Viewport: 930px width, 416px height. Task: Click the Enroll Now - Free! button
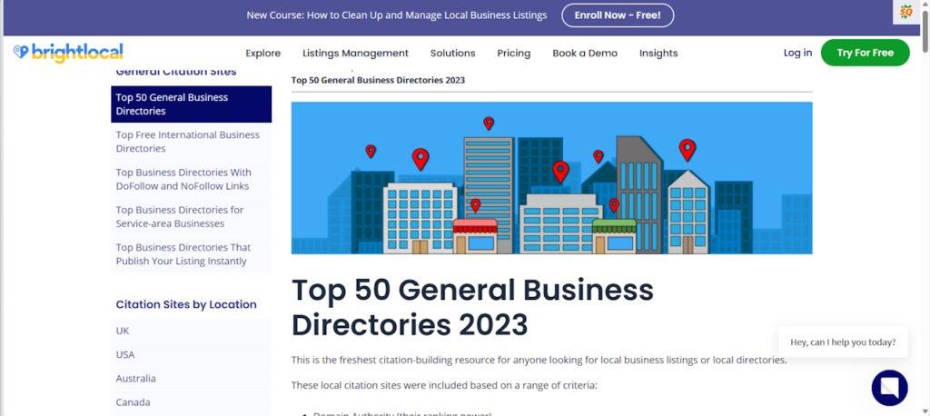(x=618, y=15)
